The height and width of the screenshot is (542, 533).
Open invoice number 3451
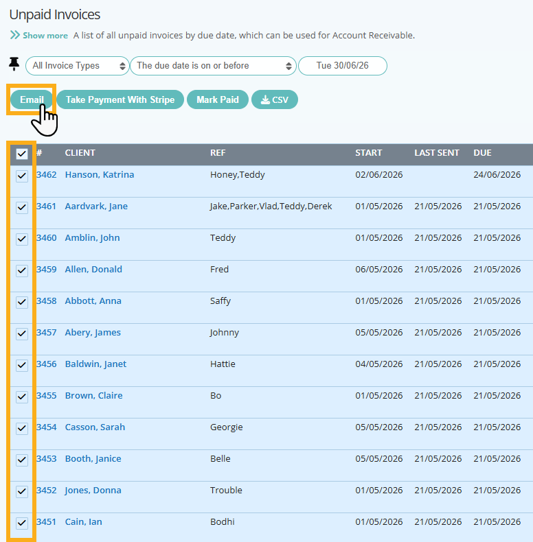click(x=47, y=521)
